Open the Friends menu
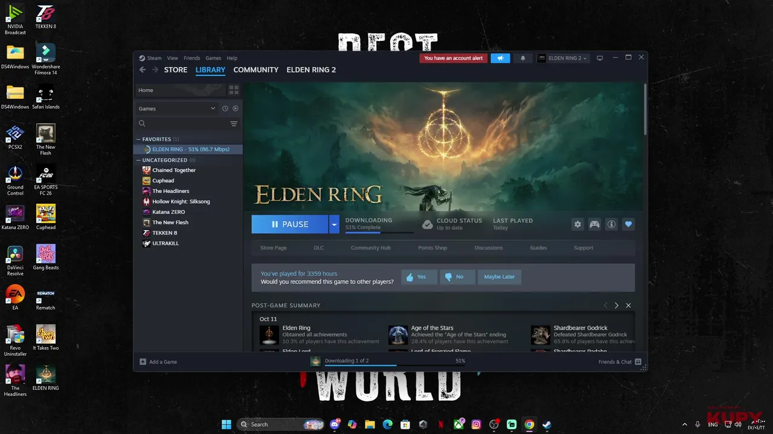 pos(192,58)
